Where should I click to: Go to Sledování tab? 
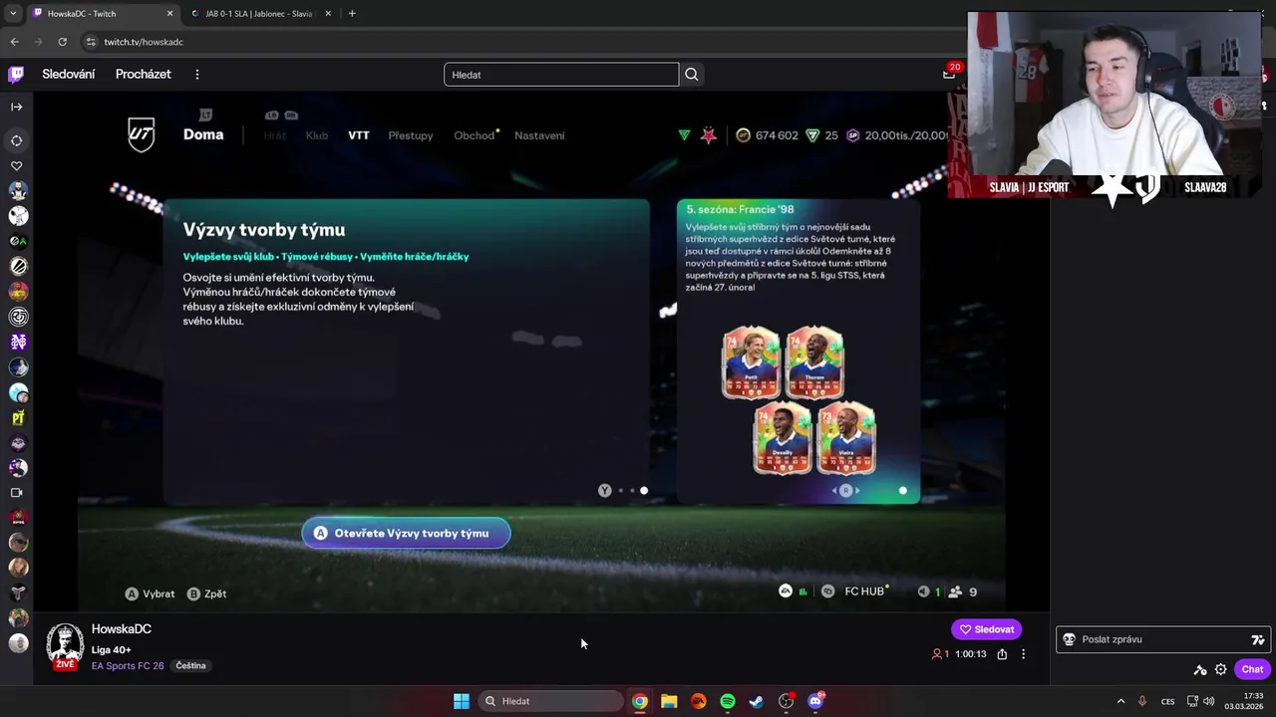click(x=69, y=75)
